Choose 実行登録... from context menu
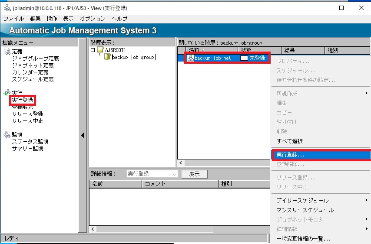Screen dimensions: 371x244 point(321,155)
